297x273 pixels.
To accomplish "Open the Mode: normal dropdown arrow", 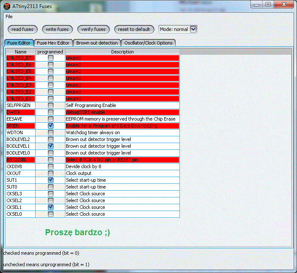I will click(x=193, y=29).
